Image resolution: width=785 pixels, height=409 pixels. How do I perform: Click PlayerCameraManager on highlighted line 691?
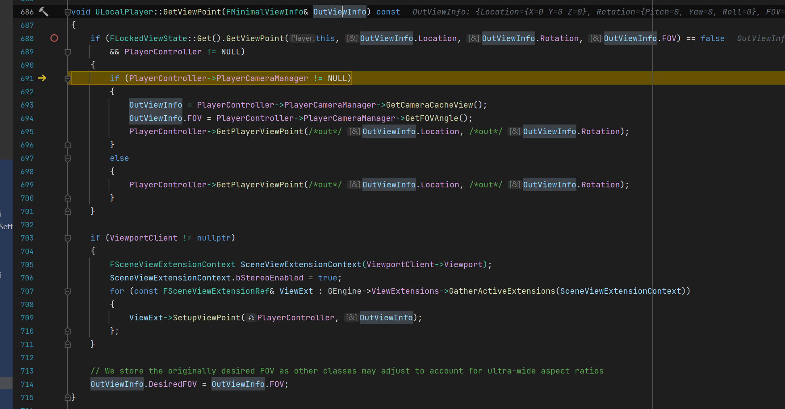tap(262, 78)
